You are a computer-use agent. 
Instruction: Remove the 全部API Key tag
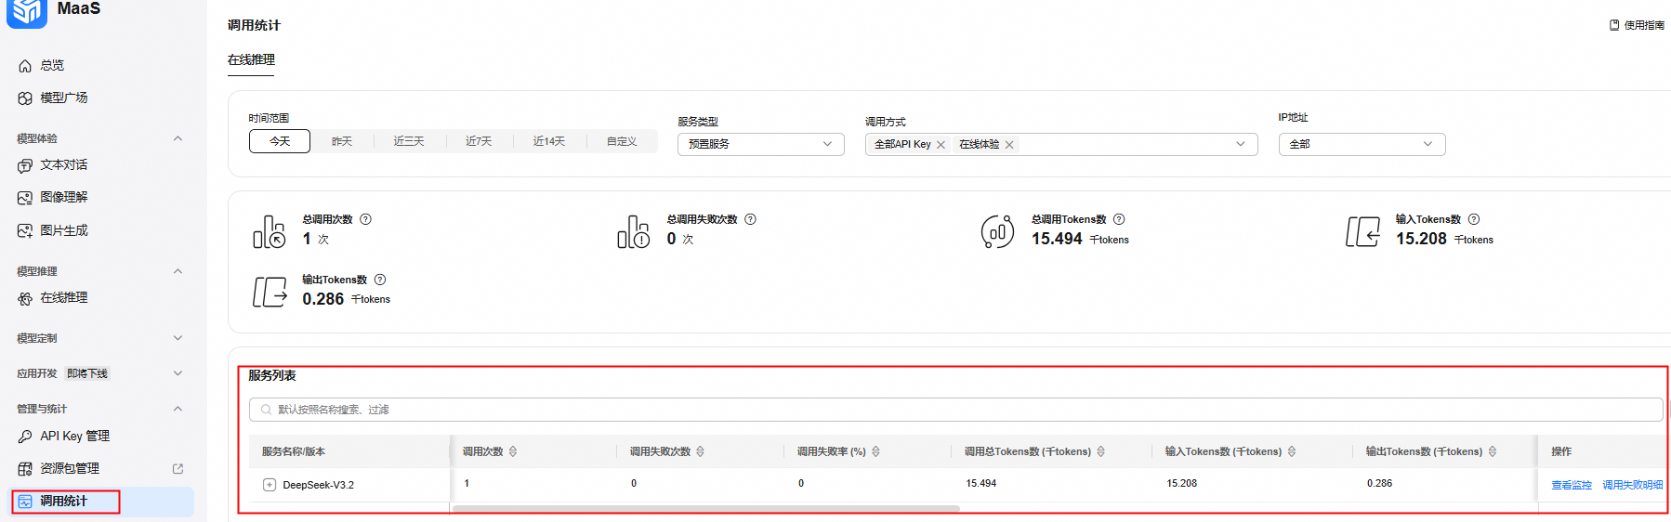coord(941,145)
